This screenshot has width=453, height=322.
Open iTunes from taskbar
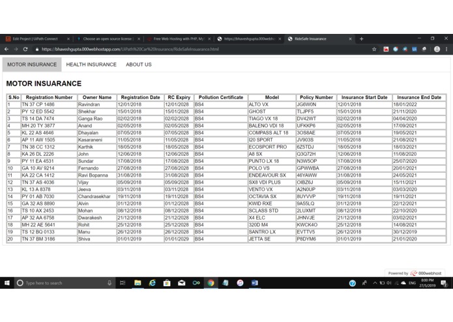point(240,283)
